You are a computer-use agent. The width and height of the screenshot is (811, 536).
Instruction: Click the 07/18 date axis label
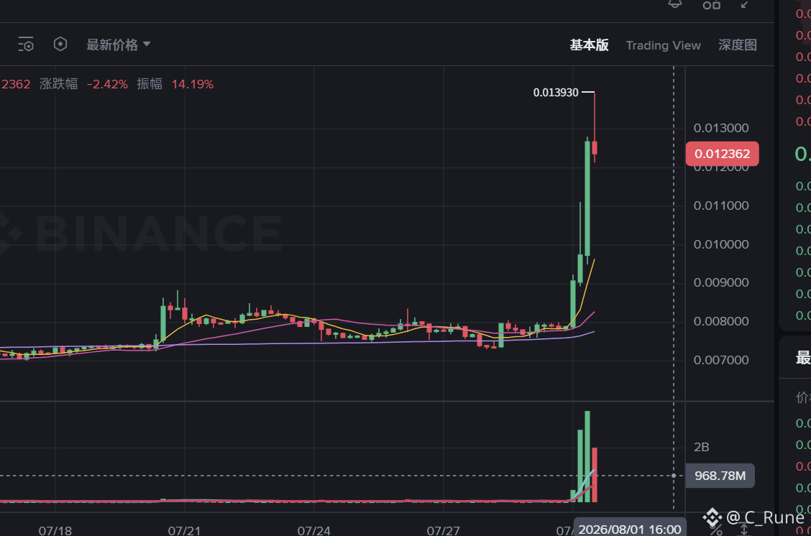55,531
